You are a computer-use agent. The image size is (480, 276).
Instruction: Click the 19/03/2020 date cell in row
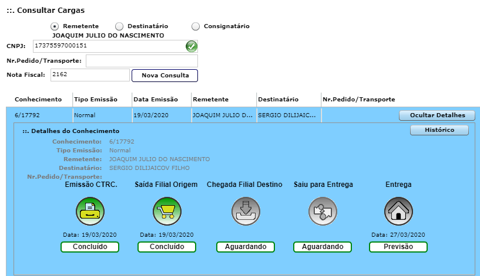point(151,115)
